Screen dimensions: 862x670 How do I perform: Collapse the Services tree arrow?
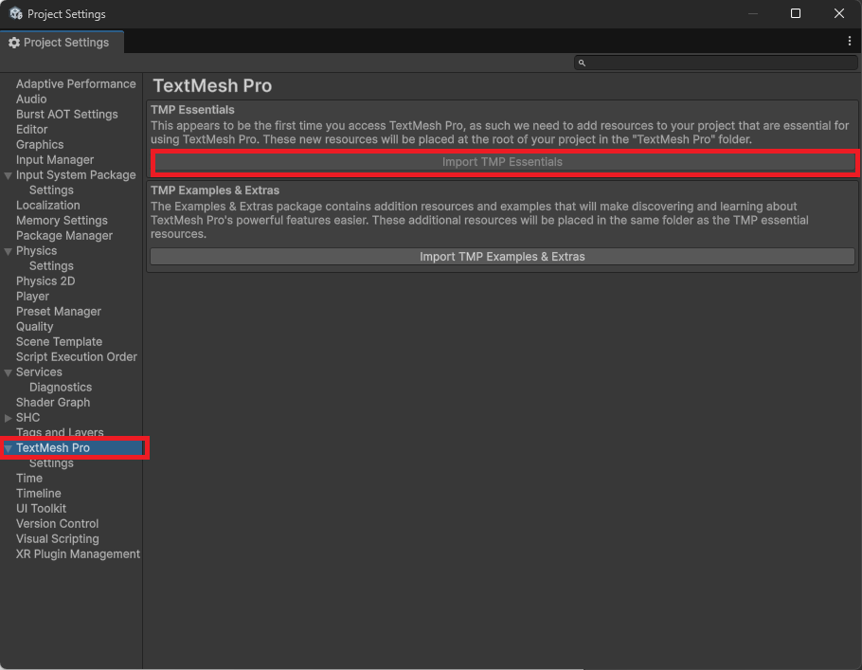(9, 372)
